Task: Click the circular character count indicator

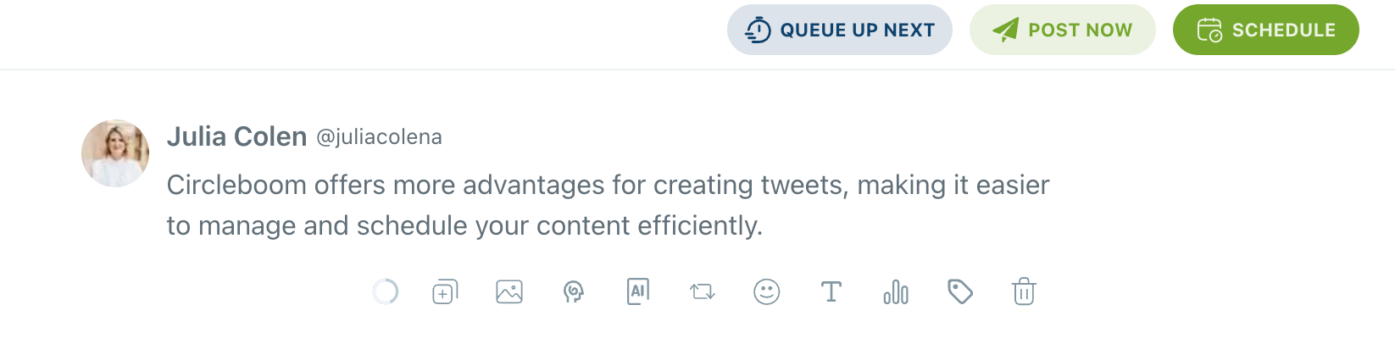Action: [386, 292]
